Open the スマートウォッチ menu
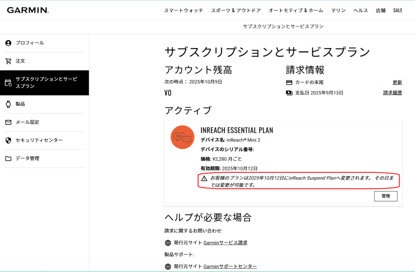Screen dimensions: 415x272 (183, 11)
